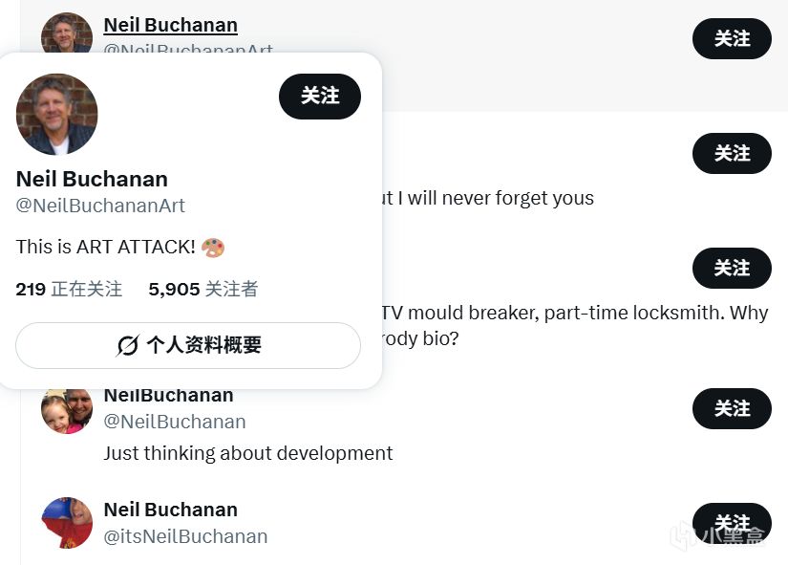Viewport: 788px width, 565px height.
Task: Follow the @itsNeilBuchanan account
Action: (732, 523)
